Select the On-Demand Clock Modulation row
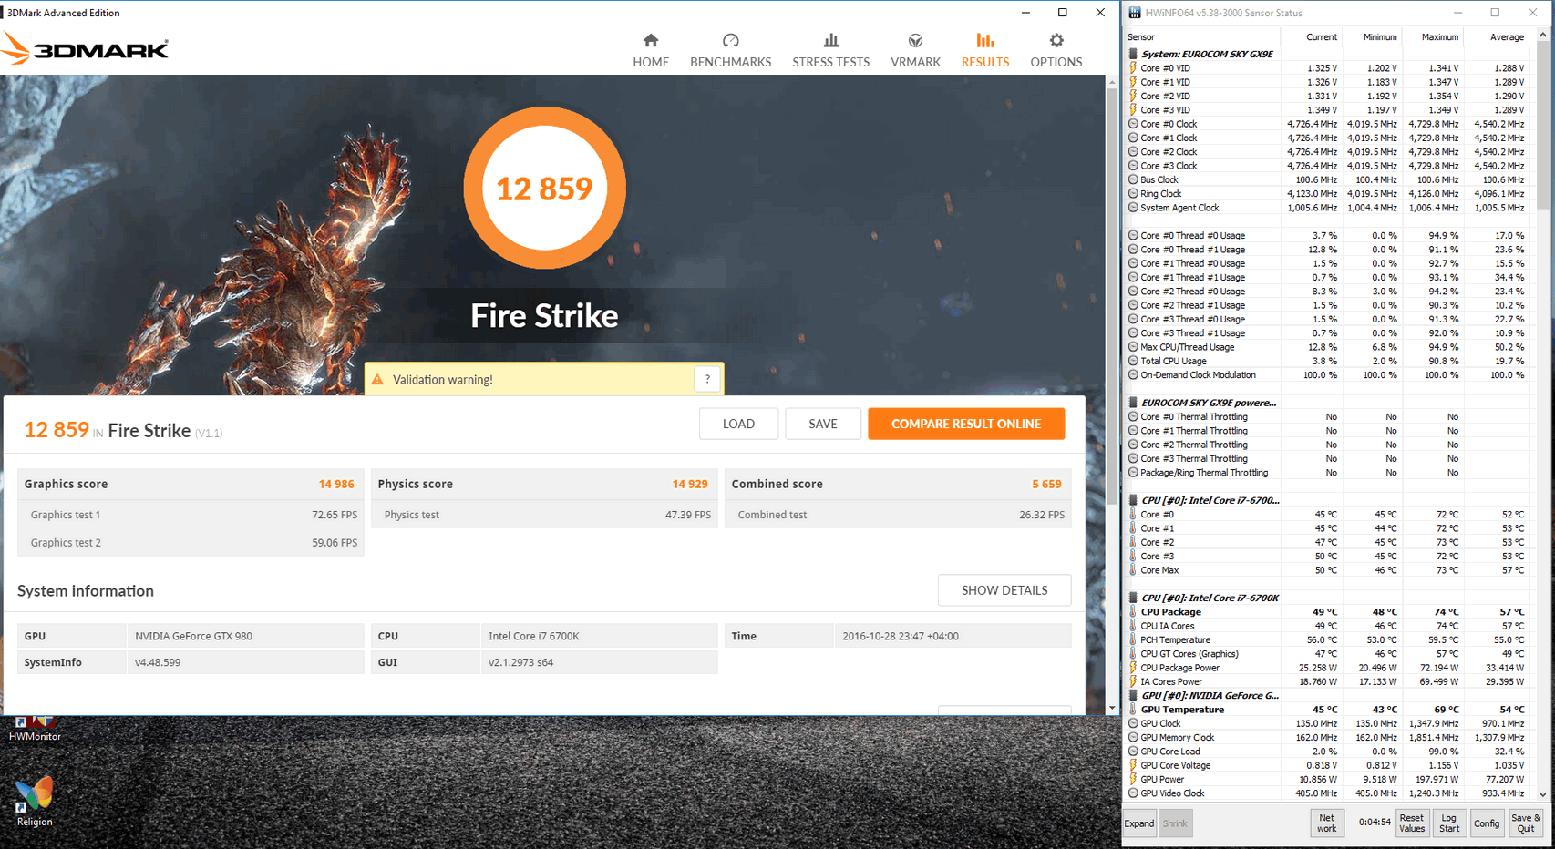Screen dimensions: 1555x849 [1329, 374]
